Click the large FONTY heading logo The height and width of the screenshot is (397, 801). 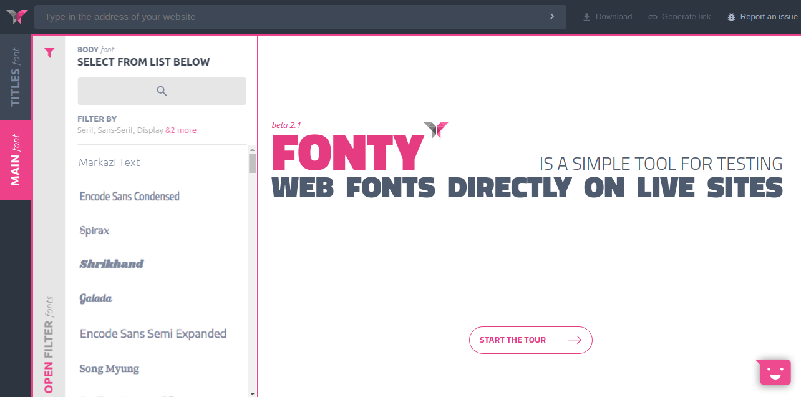pyautogui.click(x=347, y=152)
